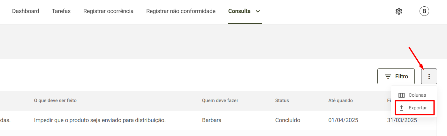This screenshot has height=136, width=447.
Task: Click the 'O que deve ser feito' header
Action: pos(55,100)
